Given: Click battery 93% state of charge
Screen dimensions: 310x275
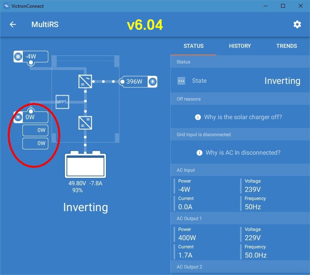Looking at the screenshot, I should tap(77, 190).
